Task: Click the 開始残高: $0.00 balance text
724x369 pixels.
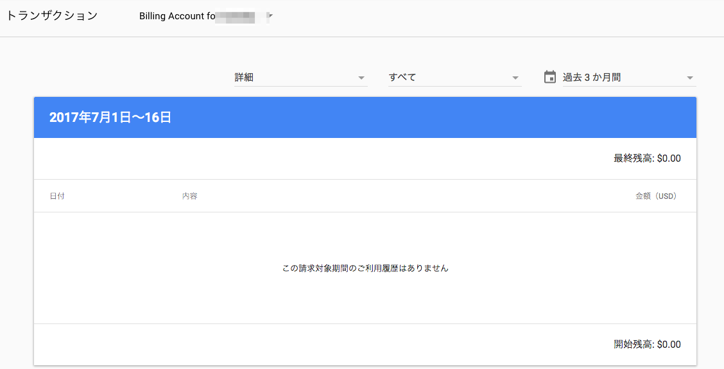Action: [x=647, y=345]
